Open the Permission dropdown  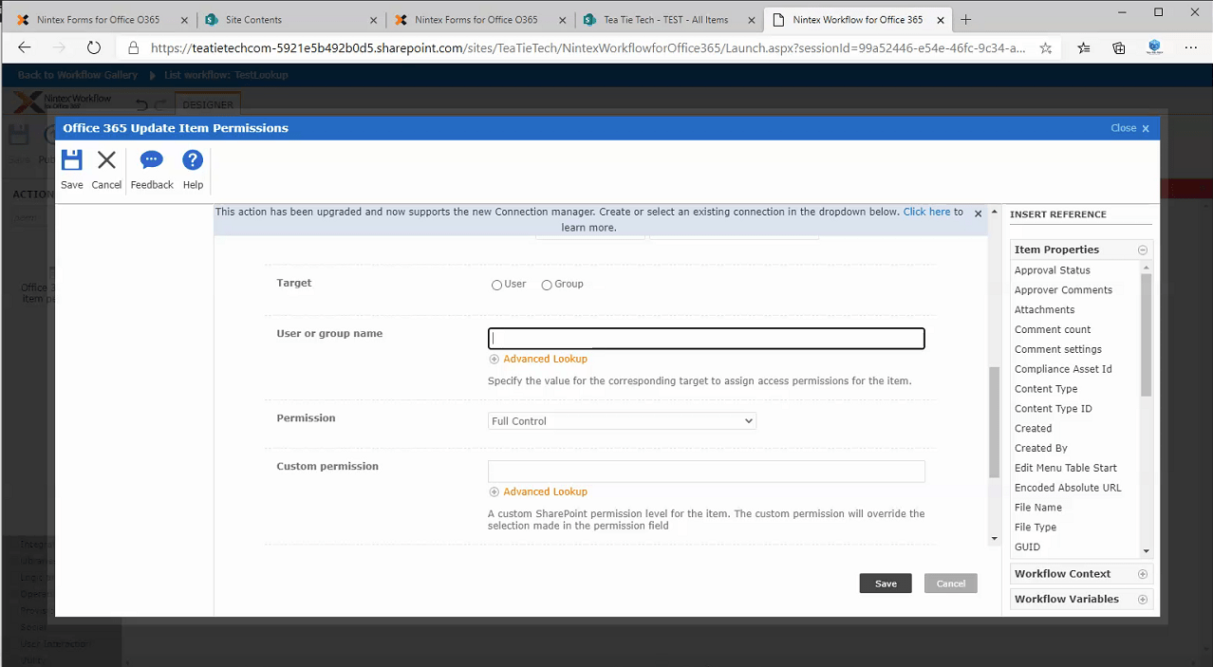[x=622, y=420]
